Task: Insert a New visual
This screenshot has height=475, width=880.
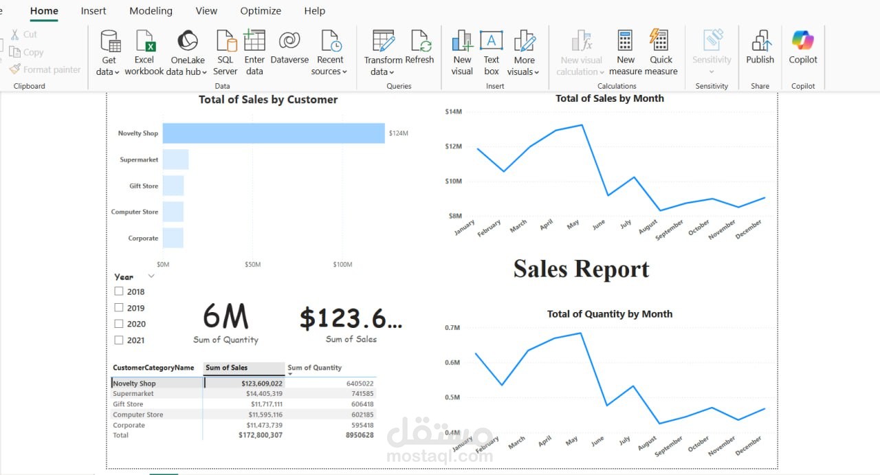Action: click(x=462, y=41)
